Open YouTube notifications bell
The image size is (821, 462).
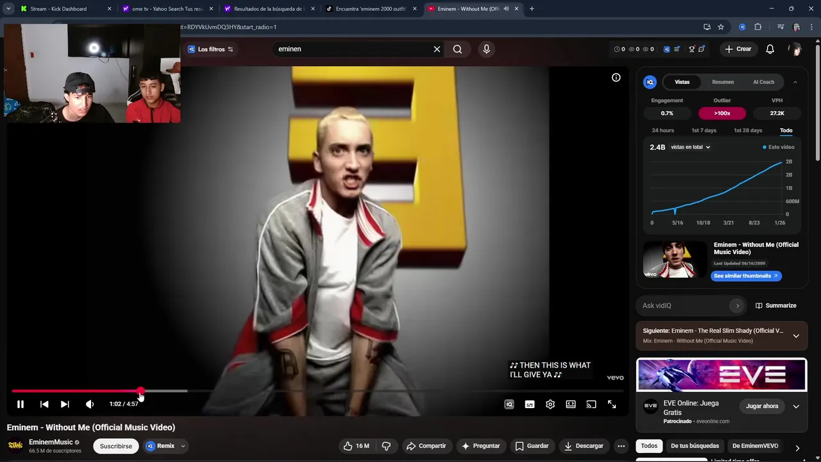(x=770, y=49)
